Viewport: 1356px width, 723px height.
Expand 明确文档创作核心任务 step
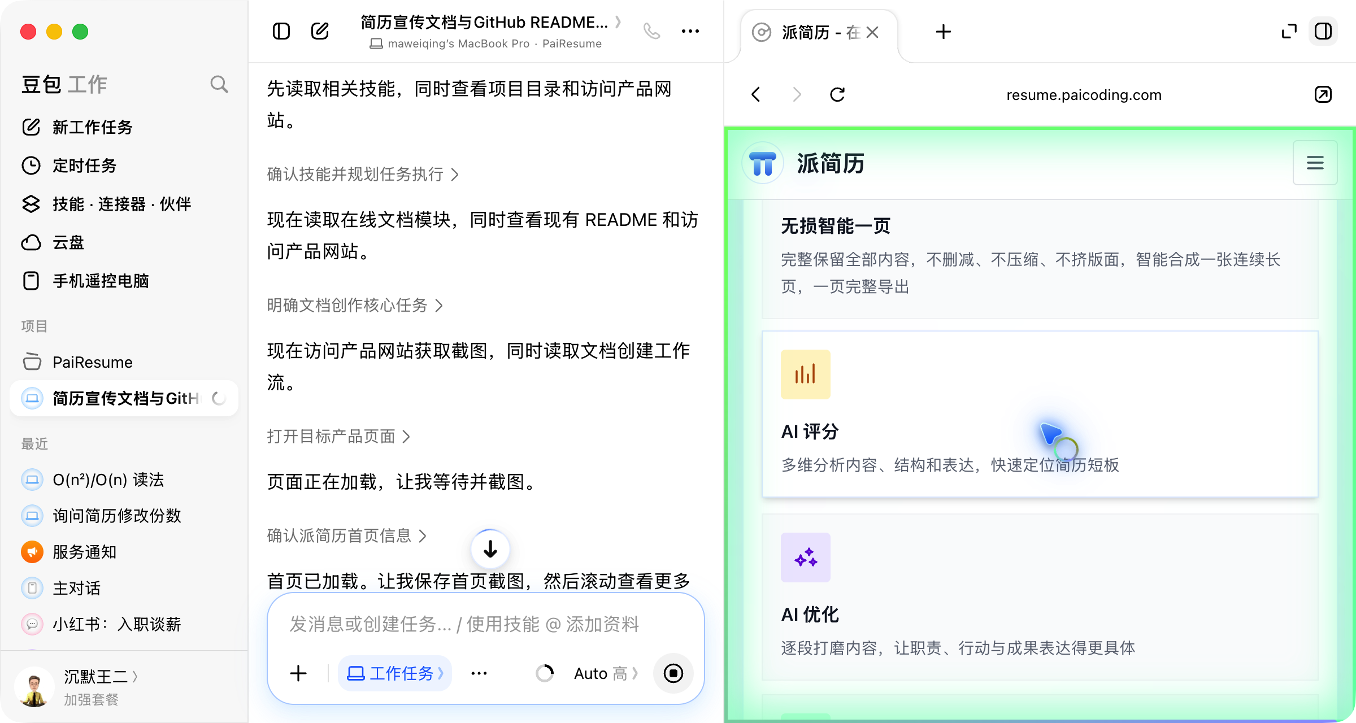tap(355, 306)
